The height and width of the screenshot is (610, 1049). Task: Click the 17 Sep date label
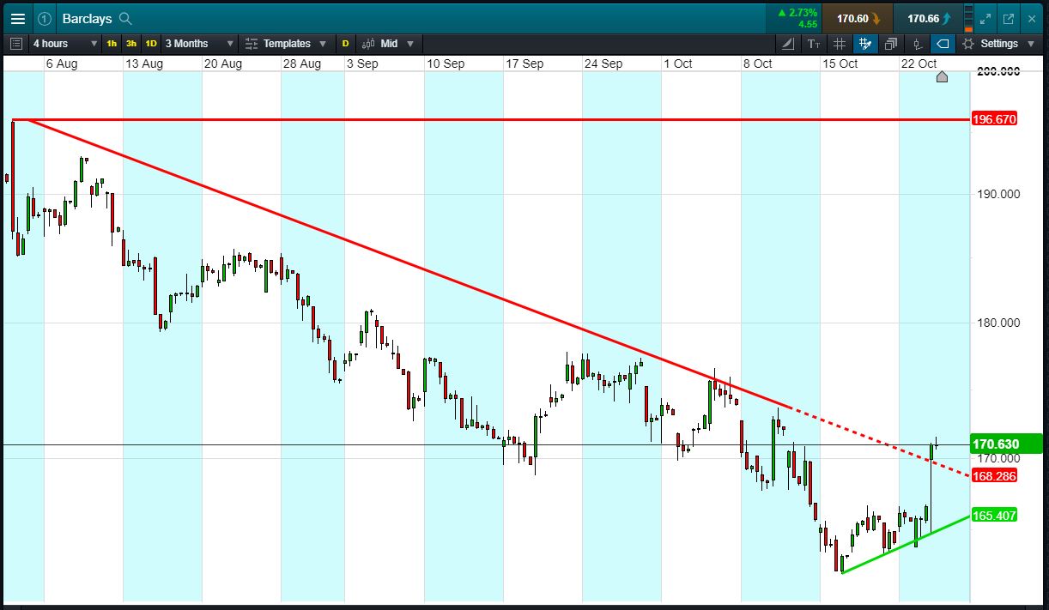[x=524, y=63]
